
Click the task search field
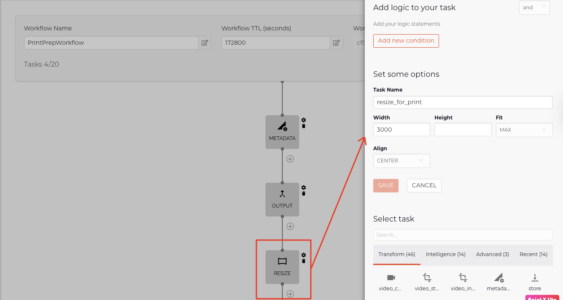[463, 235]
